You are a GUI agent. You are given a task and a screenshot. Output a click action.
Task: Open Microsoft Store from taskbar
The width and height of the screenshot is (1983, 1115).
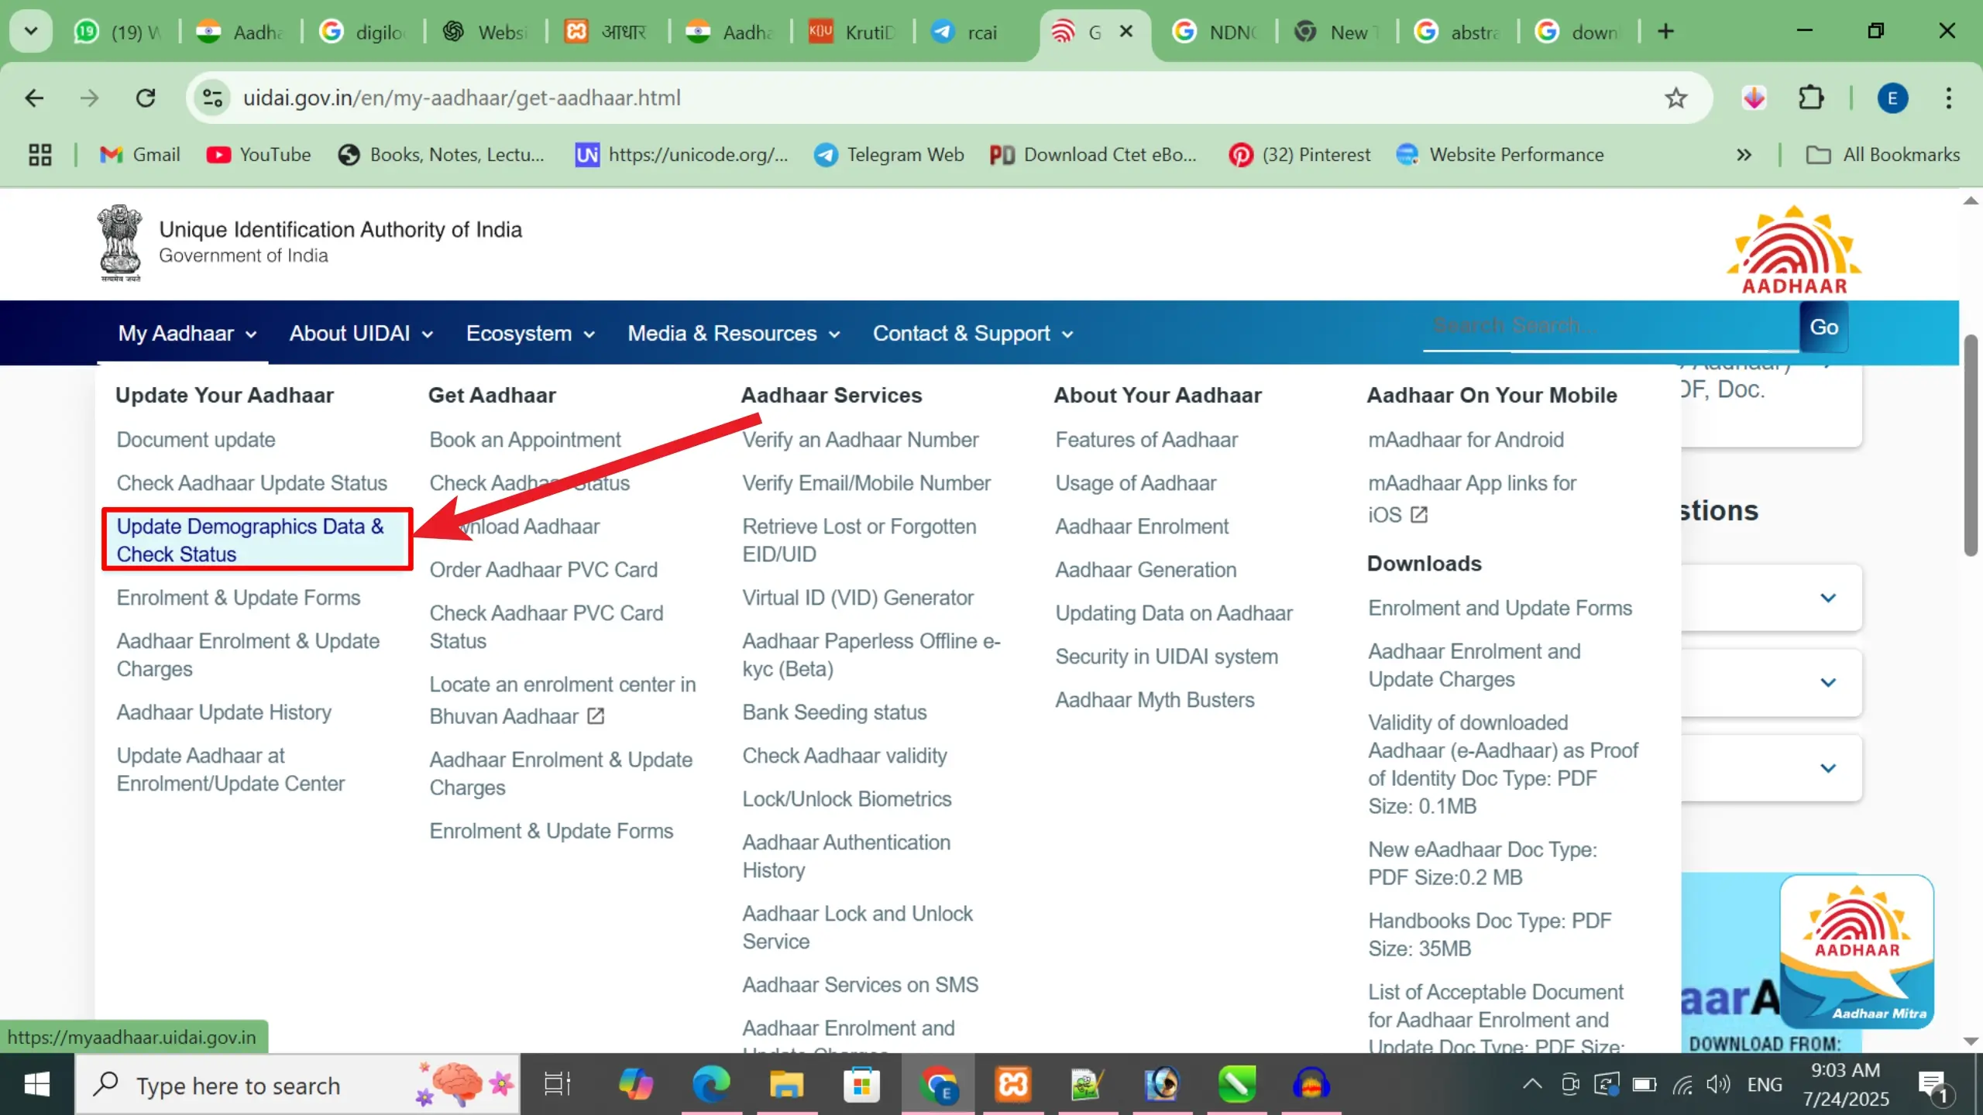pyautogui.click(x=861, y=1084)
